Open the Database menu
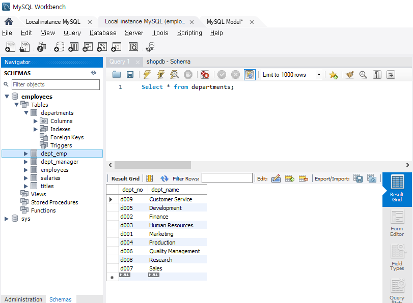Image resolution: width=413 pixels, height=303 pixels. [103, 33]
